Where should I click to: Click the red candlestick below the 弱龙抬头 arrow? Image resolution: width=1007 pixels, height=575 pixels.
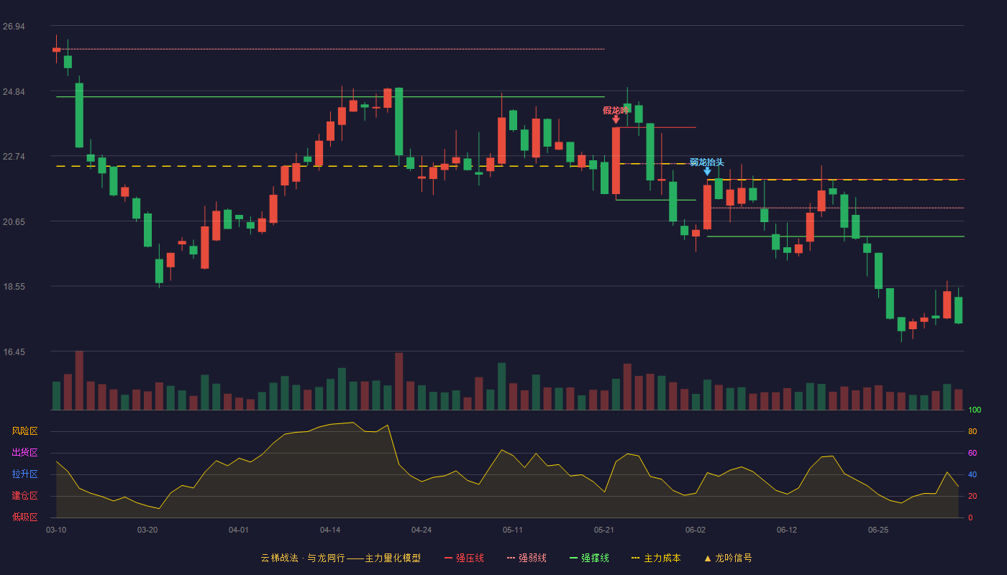707,207
